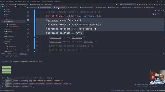Open Project panel options three-dot icon
The width and height of the screenshot is (165, 92).
[23, 7]
